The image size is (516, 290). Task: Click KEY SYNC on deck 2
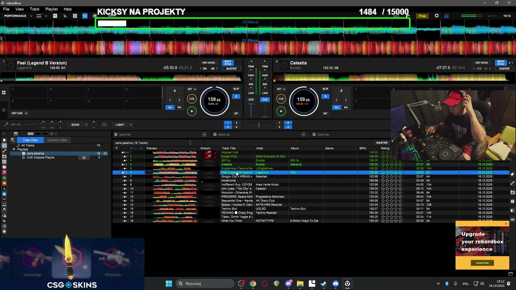[482, 63]
